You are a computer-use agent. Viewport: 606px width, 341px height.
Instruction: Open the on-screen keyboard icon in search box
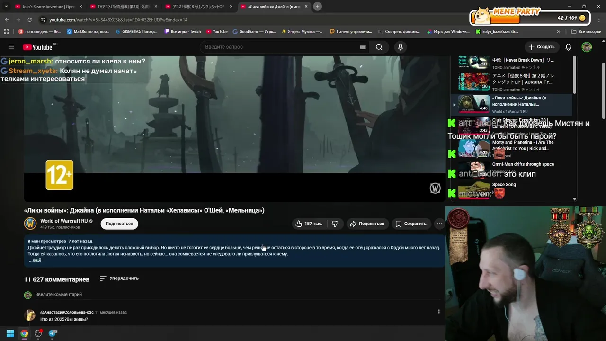(363, 47)
